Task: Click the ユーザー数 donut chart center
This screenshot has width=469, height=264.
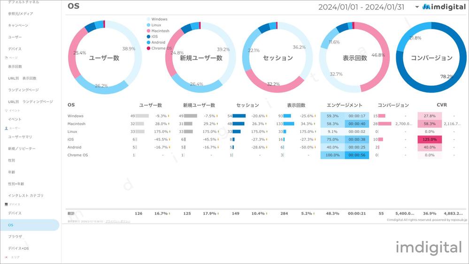Action: click(104, 58)
